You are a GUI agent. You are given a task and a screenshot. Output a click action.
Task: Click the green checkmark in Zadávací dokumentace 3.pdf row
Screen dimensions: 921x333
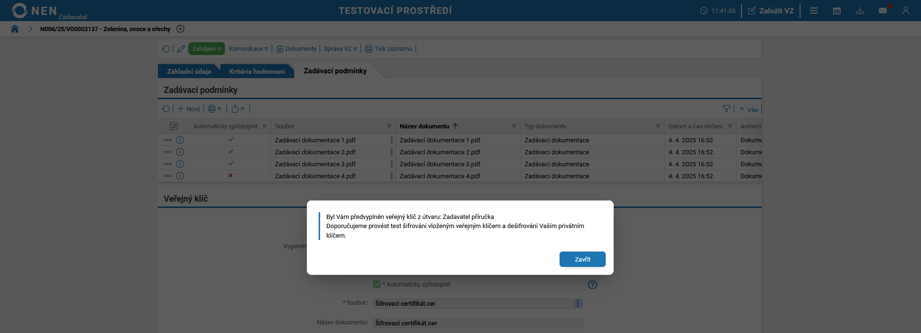(x=231, y=163)
